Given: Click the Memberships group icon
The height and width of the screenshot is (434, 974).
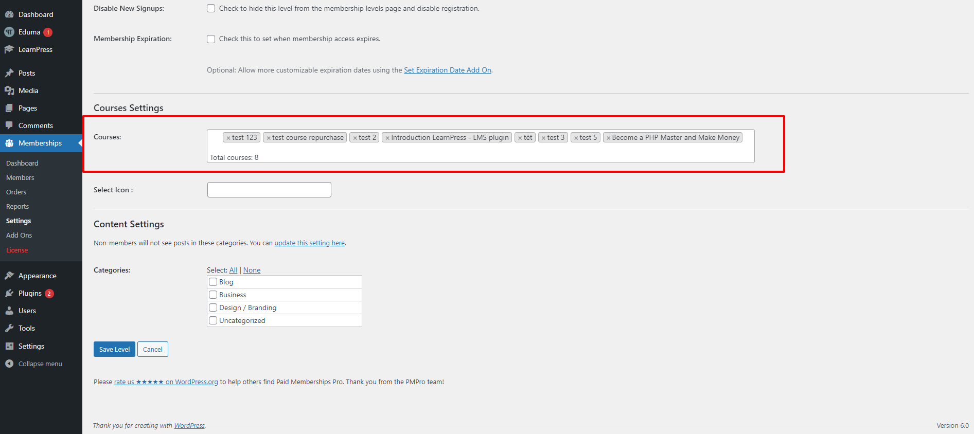Looking at the screenshot, I should coord(9,143).
